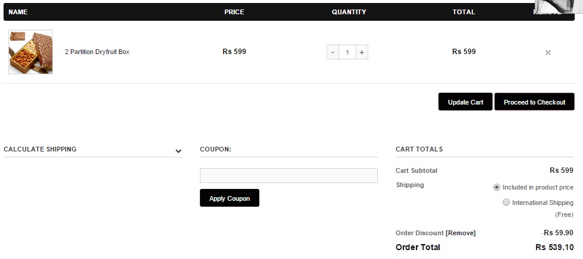Open the 2 Partition Dryfruit Box link

click(97, 52)
